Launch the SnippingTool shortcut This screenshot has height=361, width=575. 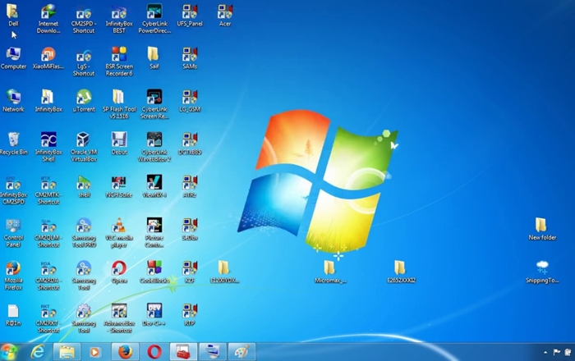pyautogui.click(x=542, y=272)
